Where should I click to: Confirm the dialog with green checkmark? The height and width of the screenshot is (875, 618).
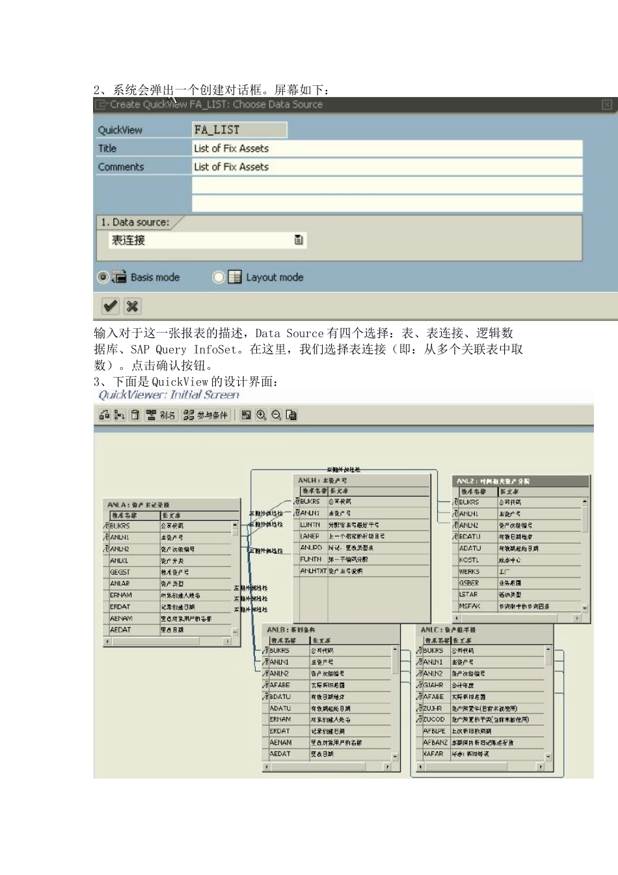(x=111, y=306)
